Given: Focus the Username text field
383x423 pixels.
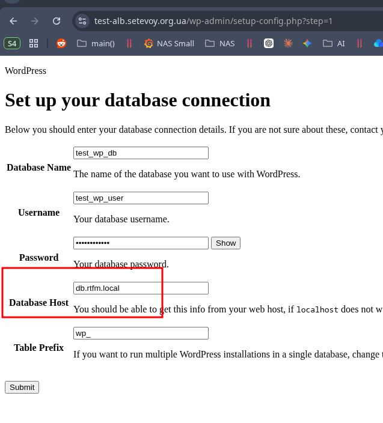Looking at the screenshot, I should pos(141,198).
